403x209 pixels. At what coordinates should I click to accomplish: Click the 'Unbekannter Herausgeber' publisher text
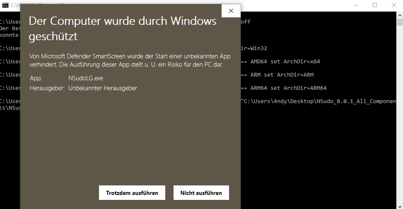coord(103,88)
